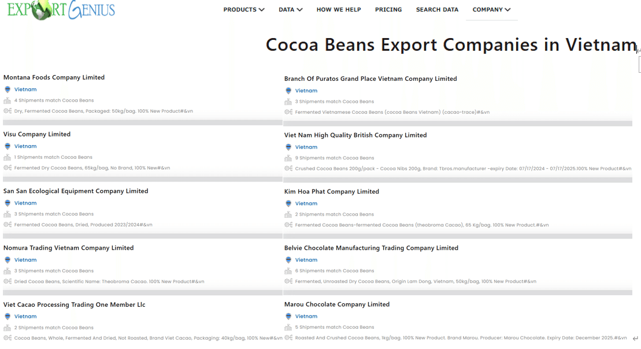The image size is (641, 349).
Task: Click the product description icon under Nomura Trading
Action: pos(8,282)
